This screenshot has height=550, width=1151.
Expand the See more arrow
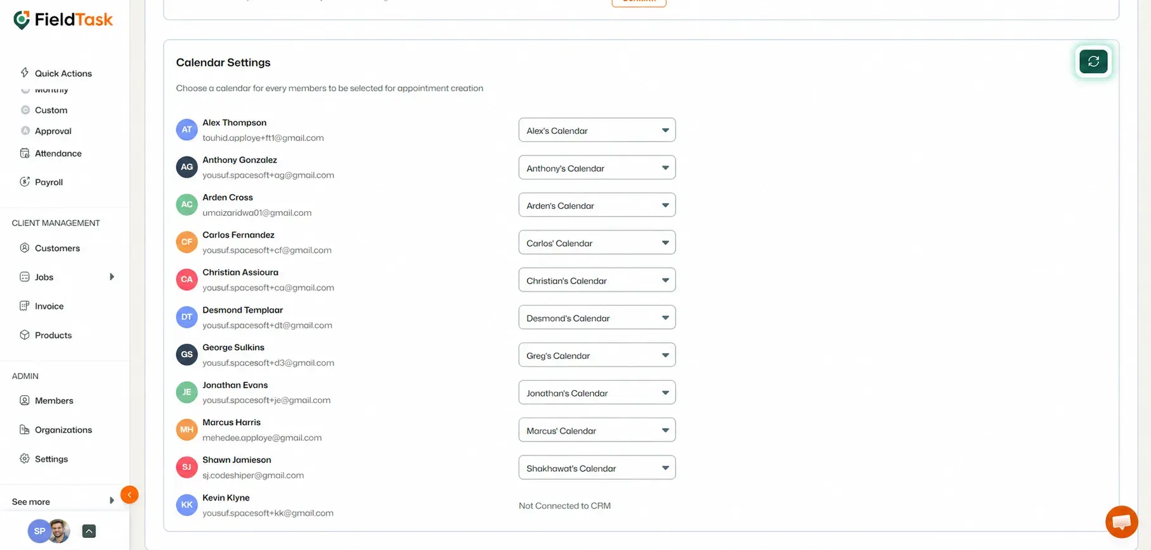pyautogui.click(x=112, y=501)
